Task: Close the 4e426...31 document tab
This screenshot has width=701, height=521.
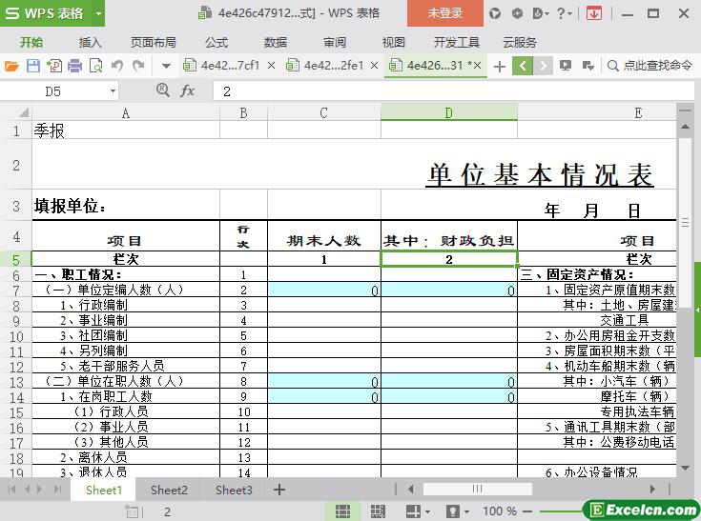Action: (x=477, y=66)
